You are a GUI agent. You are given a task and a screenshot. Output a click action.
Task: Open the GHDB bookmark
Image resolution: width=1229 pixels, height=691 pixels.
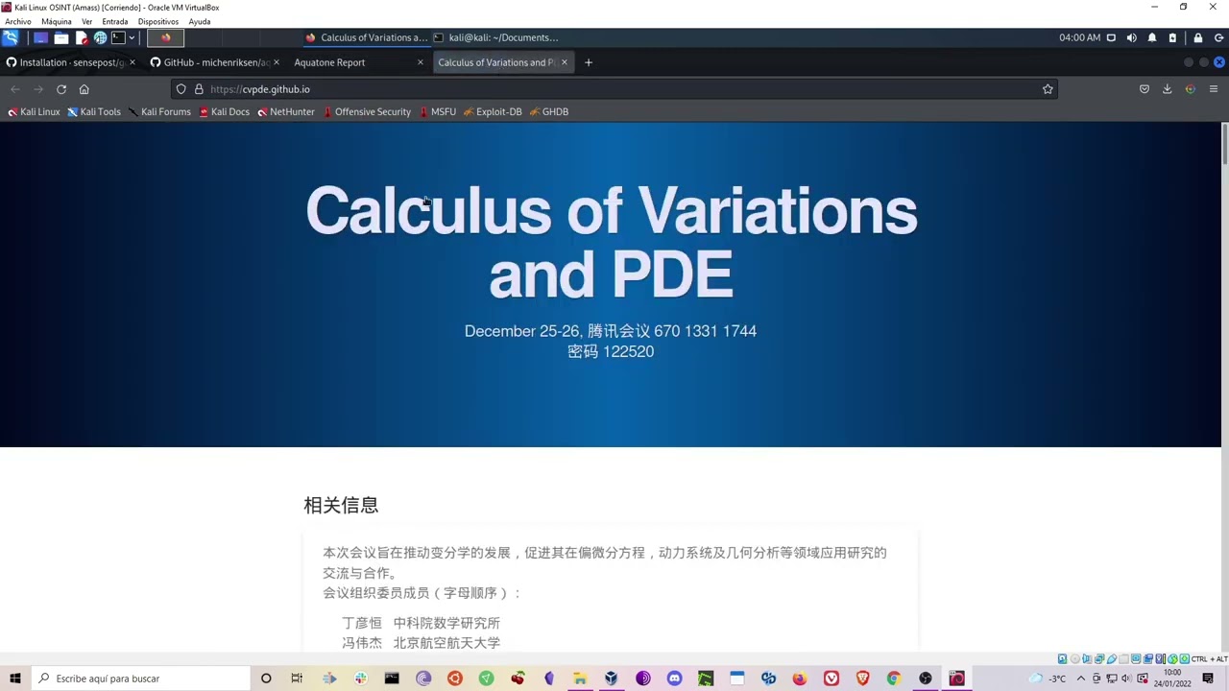(x=549, y=112)
